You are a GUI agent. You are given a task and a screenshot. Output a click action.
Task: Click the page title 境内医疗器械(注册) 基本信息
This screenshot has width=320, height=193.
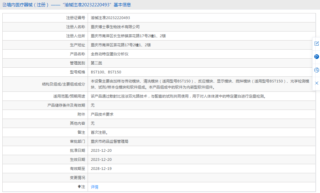[69, 5]
